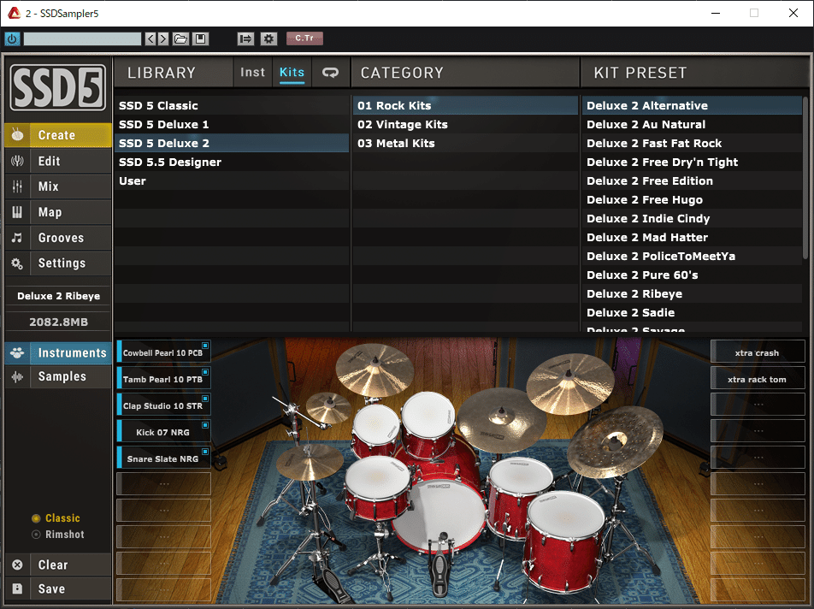Open Map via the keyboard icon
Screen dimensions: 814x609
coord(17,212)
